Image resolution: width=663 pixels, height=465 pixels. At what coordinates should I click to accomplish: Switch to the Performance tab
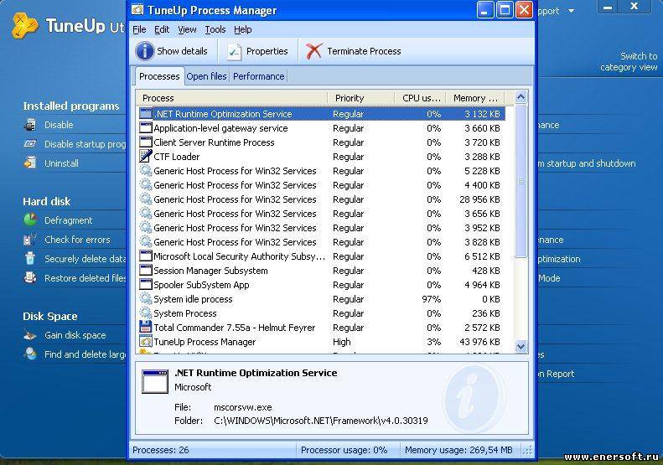click(259, 76)
